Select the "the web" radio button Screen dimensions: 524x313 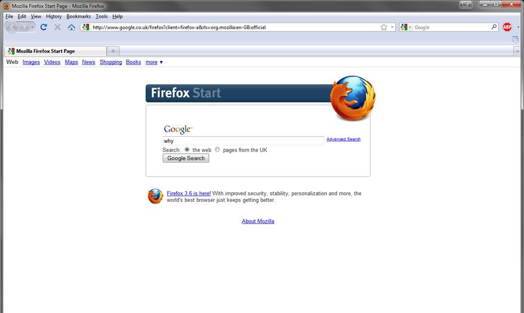[x=187, y=150]
